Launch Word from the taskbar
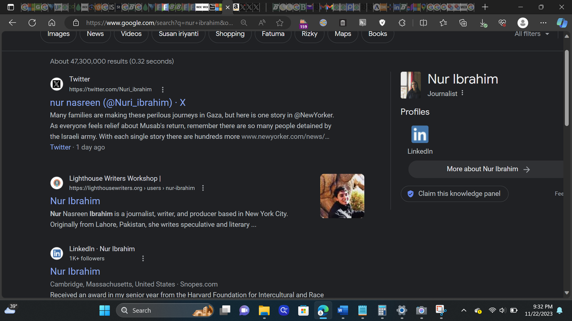 343,310
